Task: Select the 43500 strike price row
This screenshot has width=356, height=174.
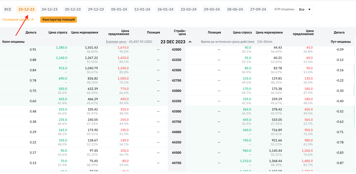Action: pos(177,111)
